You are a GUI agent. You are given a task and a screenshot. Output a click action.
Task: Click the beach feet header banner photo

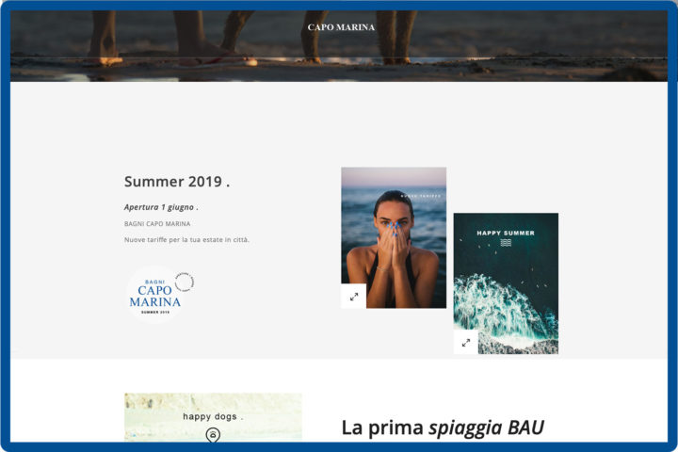(339, 46)
